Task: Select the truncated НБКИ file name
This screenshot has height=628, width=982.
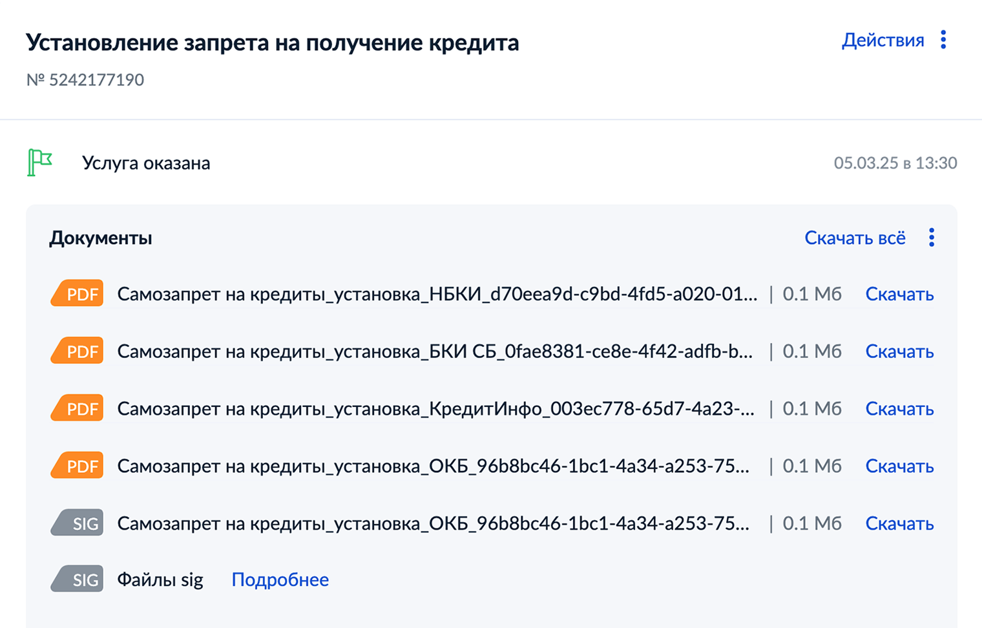Action: (437, 293)
